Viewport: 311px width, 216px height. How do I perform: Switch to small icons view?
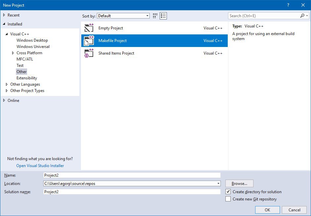[x=155, y=16]
